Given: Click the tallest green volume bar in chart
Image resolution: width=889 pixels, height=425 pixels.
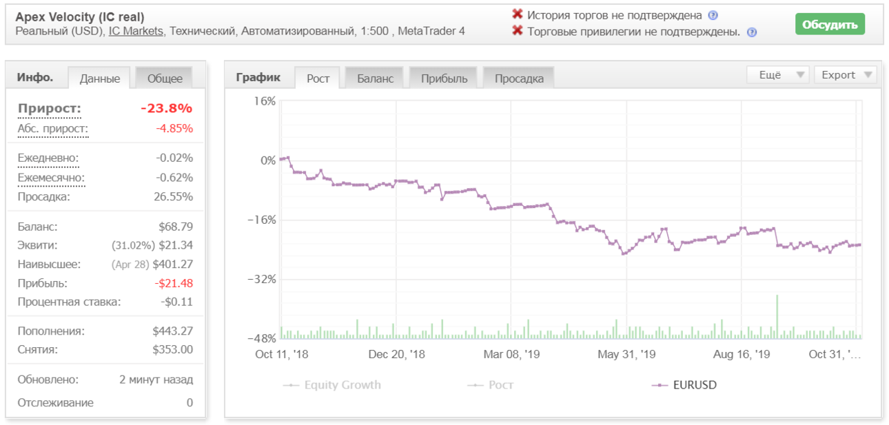Looking at the screenshot, I should pos(777,316).
